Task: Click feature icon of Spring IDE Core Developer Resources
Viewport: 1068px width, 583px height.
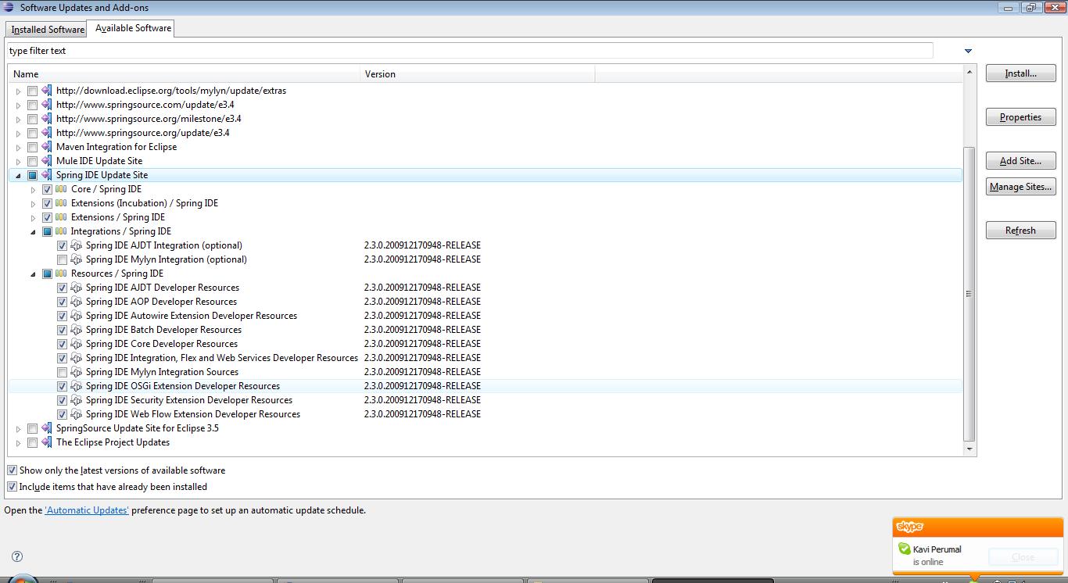Action: (76, 344)
